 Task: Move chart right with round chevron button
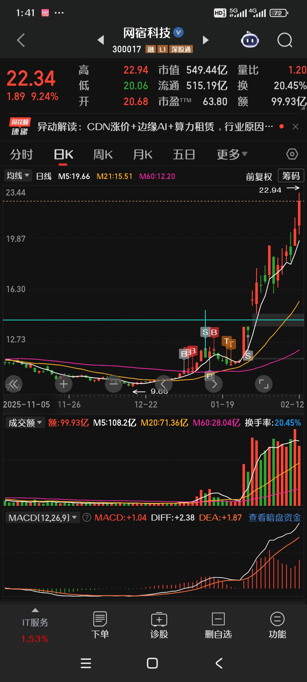coord(214,384)
